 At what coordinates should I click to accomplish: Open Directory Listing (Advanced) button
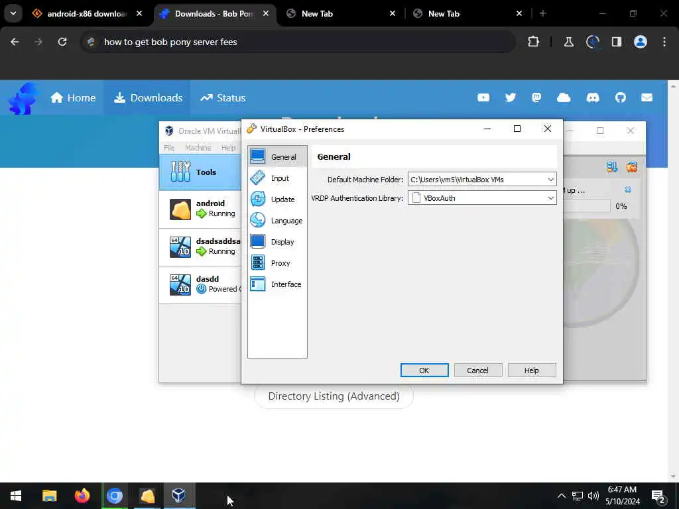click(334, 396)
